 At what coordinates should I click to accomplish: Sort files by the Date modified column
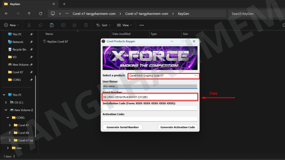(121, 34)
